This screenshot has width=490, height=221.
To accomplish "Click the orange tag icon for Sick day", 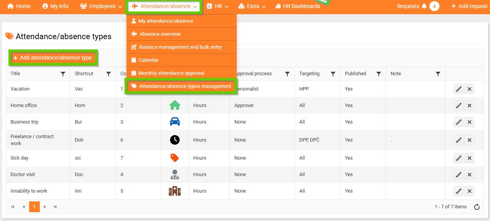I will click(175, 158).
